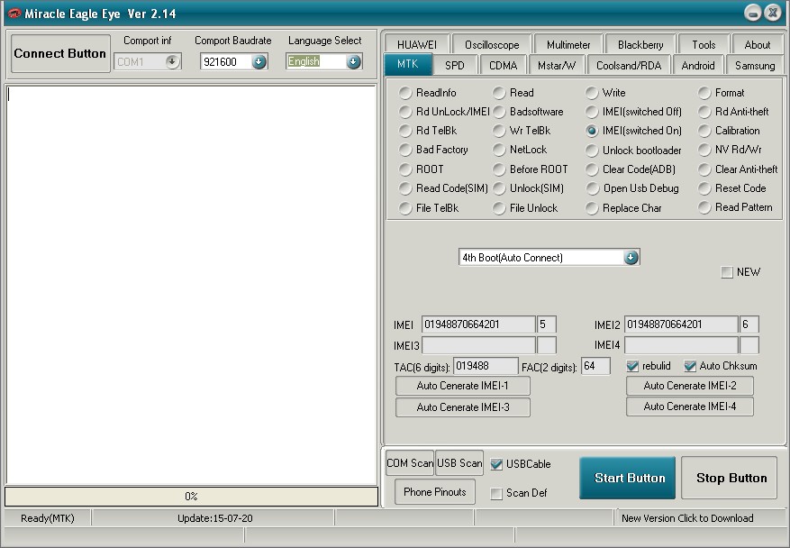
Task: Select the NetLock option
Action: pyautogui.click(x=520, y=150)
